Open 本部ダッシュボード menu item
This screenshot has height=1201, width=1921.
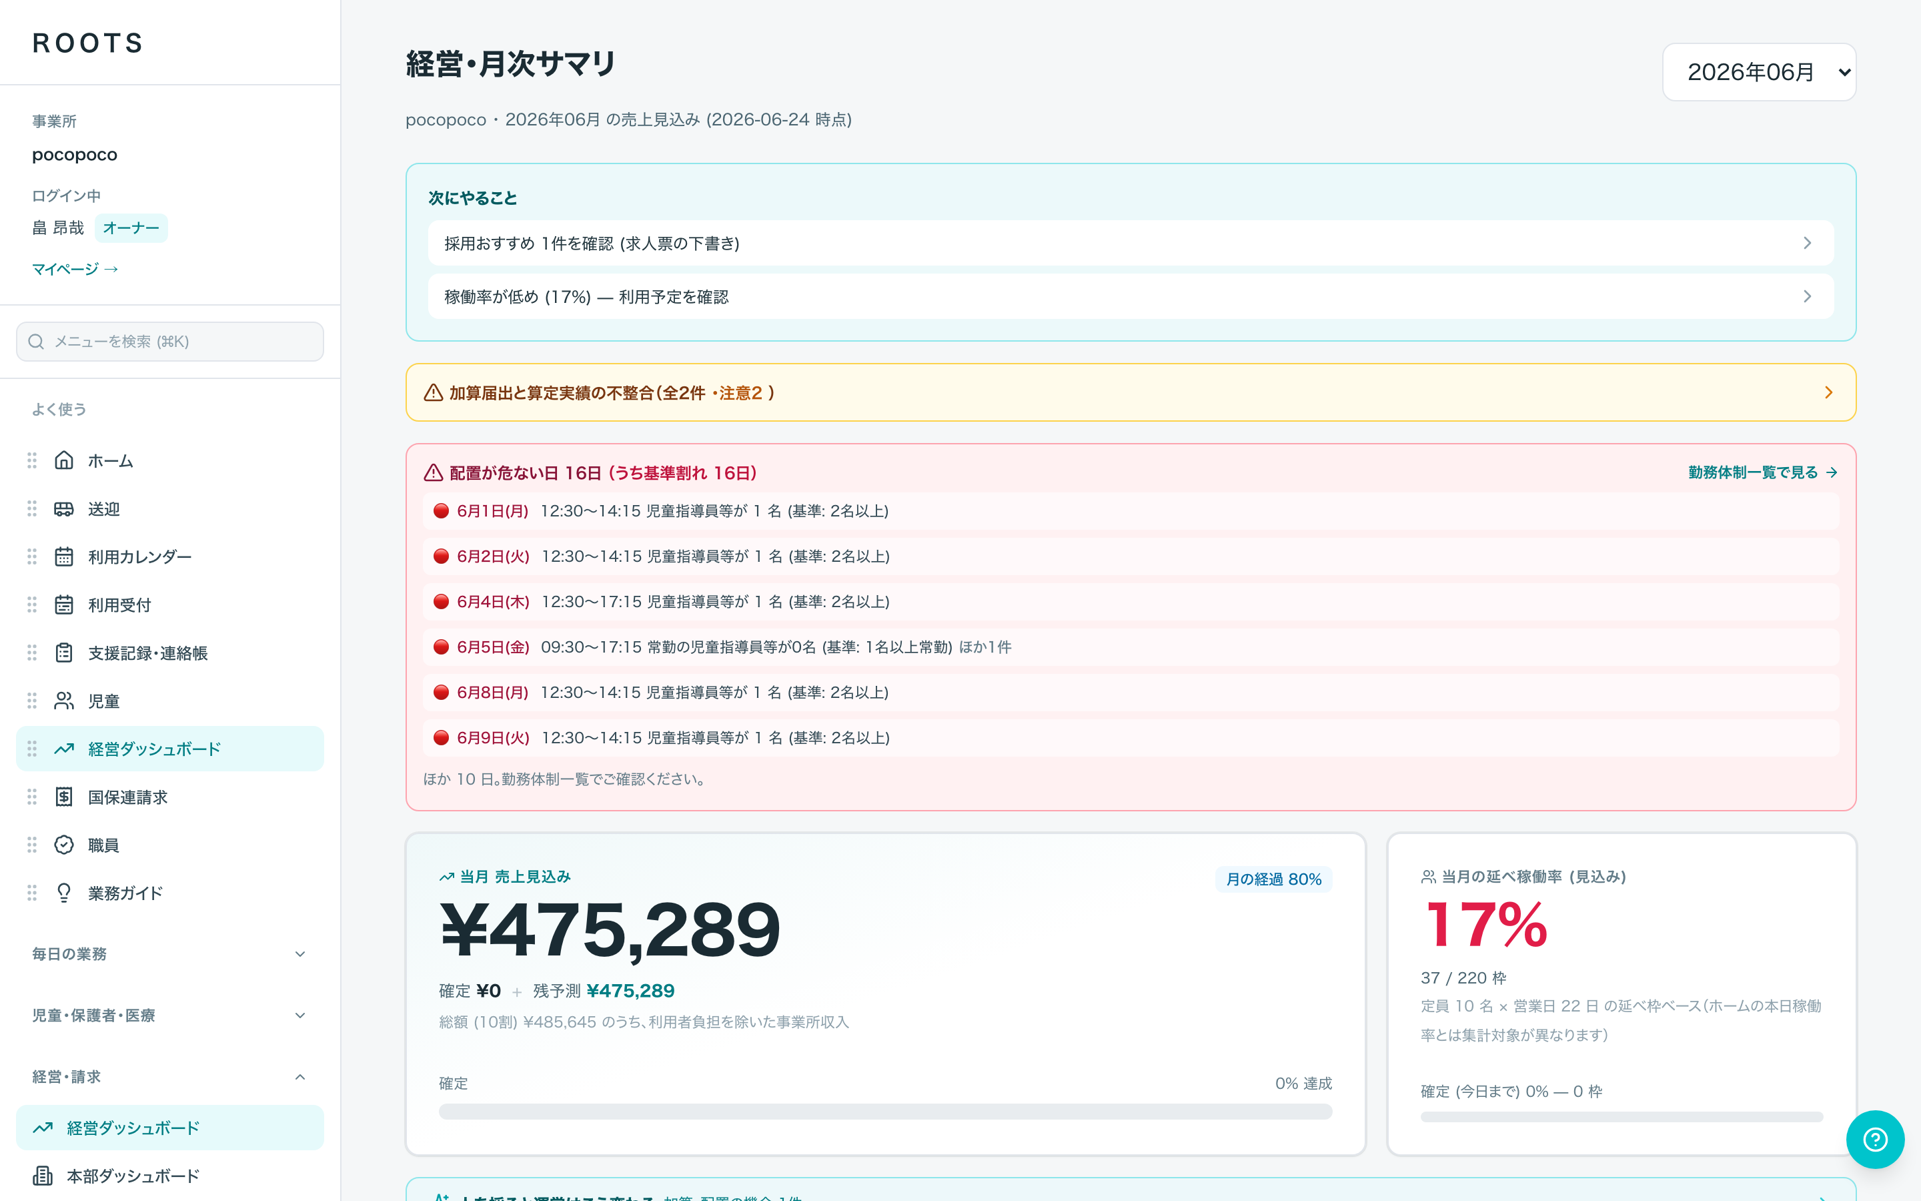[x=169, y=1176]
